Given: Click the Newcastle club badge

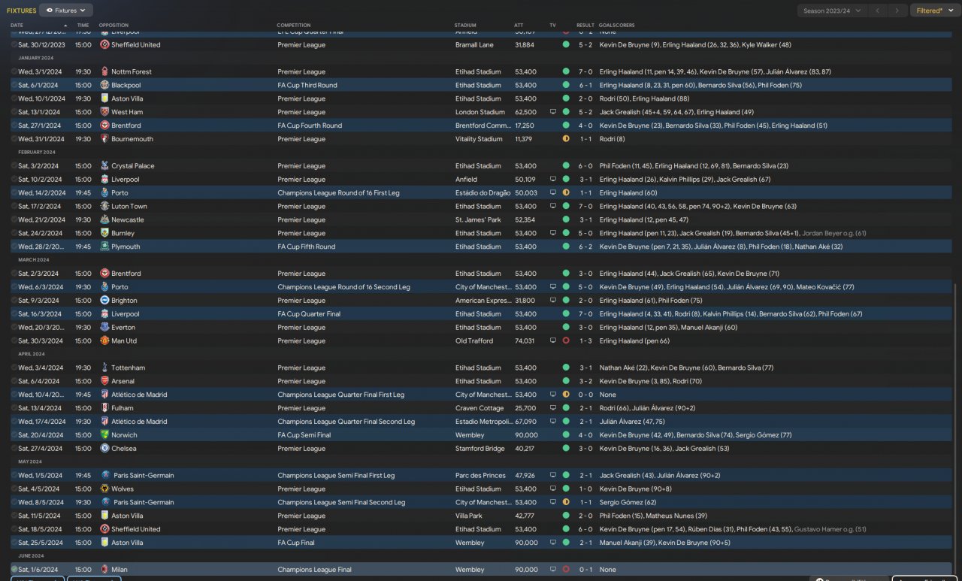Looking at the screenshot, I should 104,219.
